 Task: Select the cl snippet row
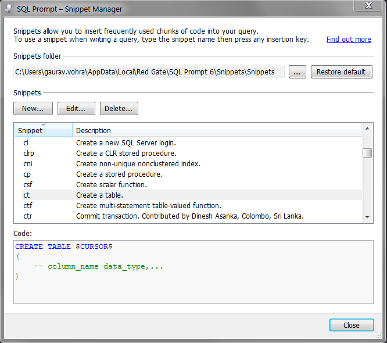click(x=192, y=143)
